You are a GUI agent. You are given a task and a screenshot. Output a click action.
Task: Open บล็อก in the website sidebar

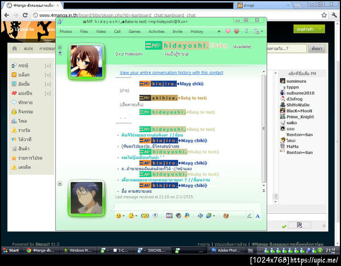pos(24,75)
